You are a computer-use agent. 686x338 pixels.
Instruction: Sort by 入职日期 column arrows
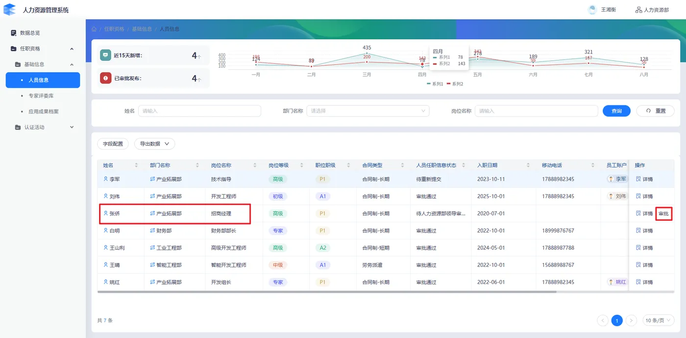coord(528,165)
